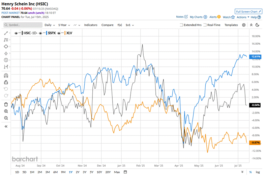Open the numbered annotation tool
Image resolution: width=263 pixels, height=176 pixels.
click(6, 60)
